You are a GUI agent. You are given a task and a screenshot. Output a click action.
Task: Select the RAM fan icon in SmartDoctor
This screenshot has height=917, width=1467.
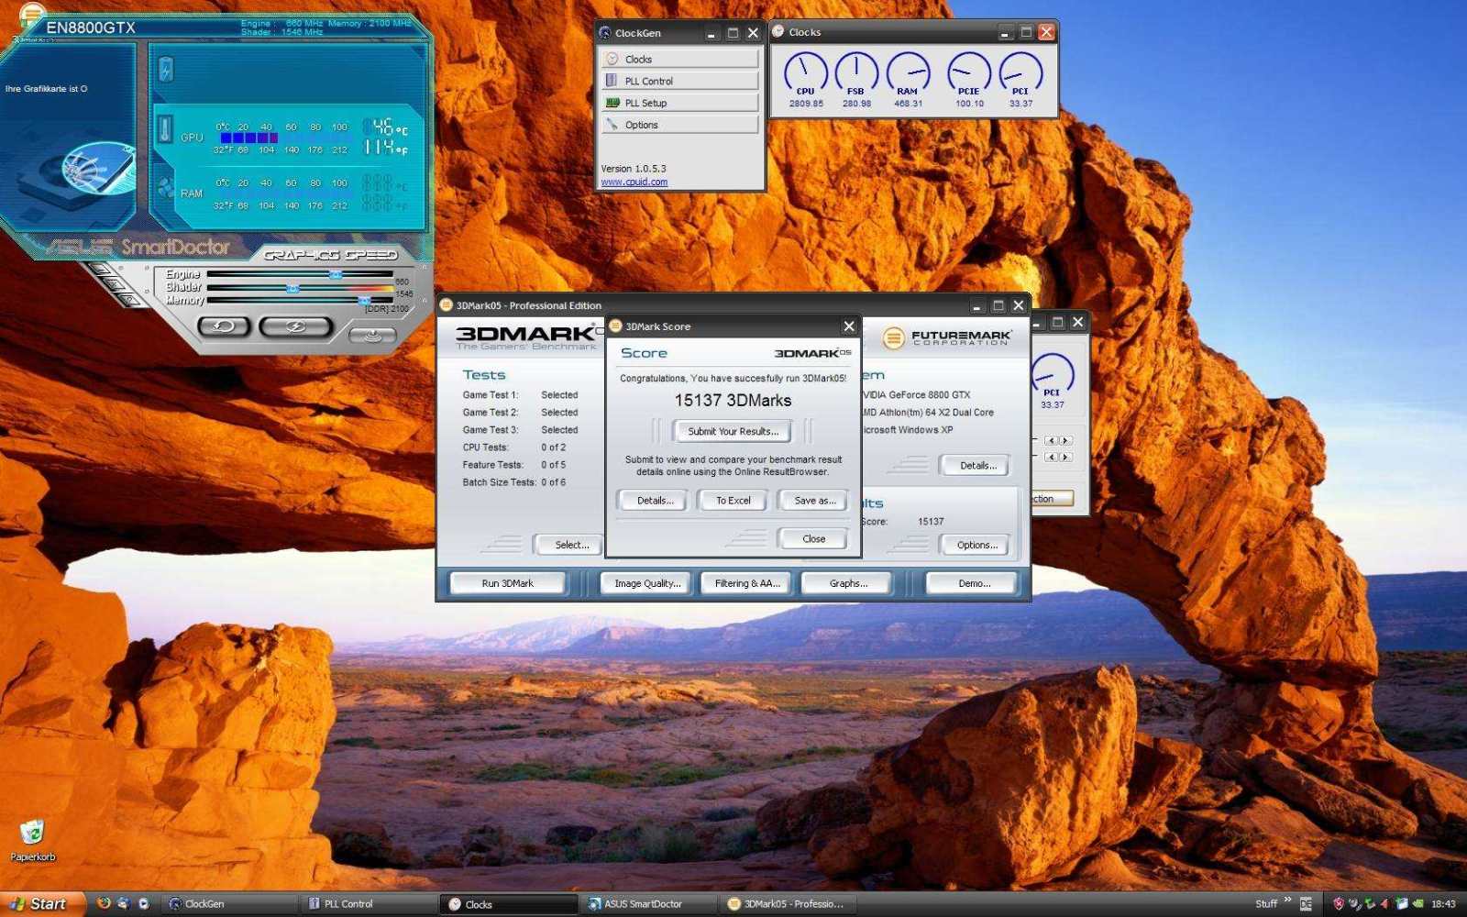(x=166, y=187)
